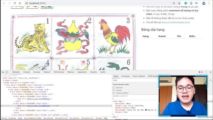Add a new style rule with plus icon

click(210, 80)
